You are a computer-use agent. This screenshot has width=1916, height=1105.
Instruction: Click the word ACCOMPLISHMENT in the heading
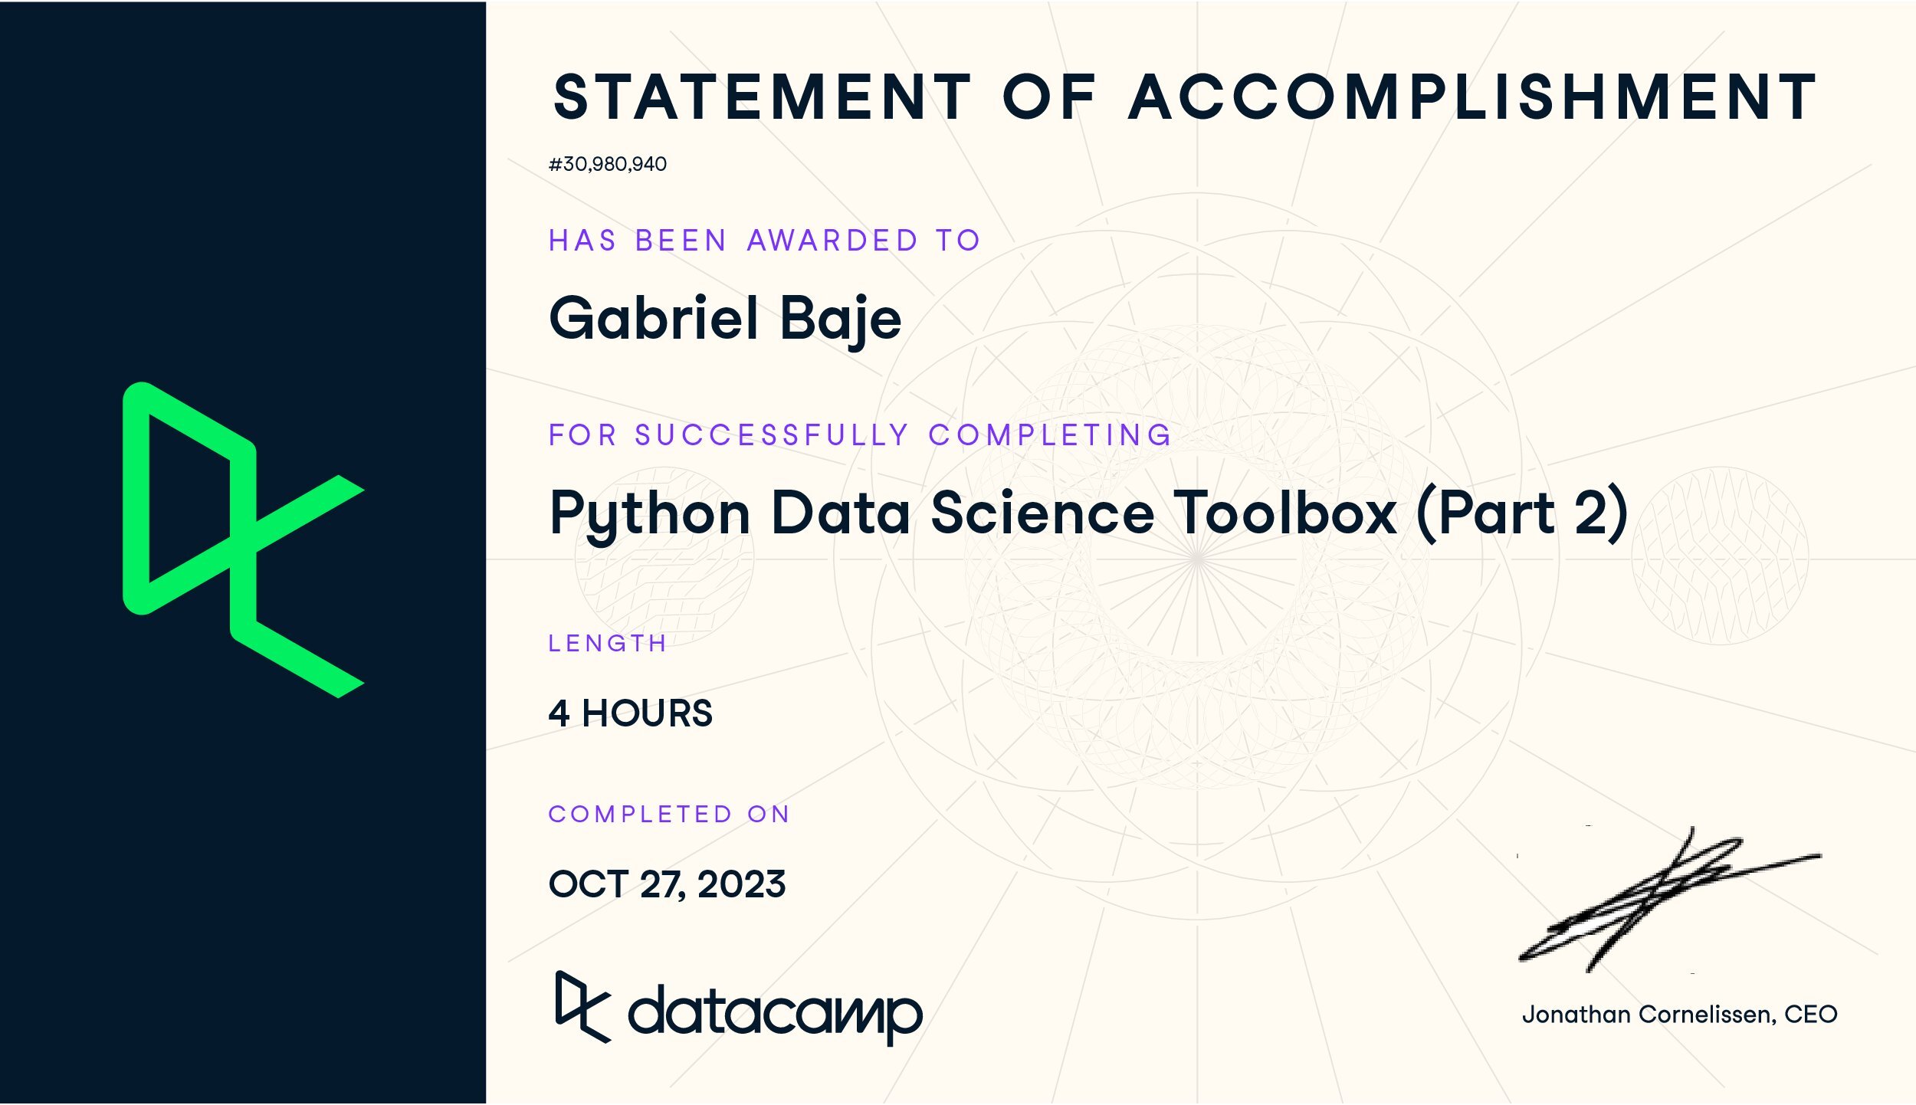click(1471, 98)
